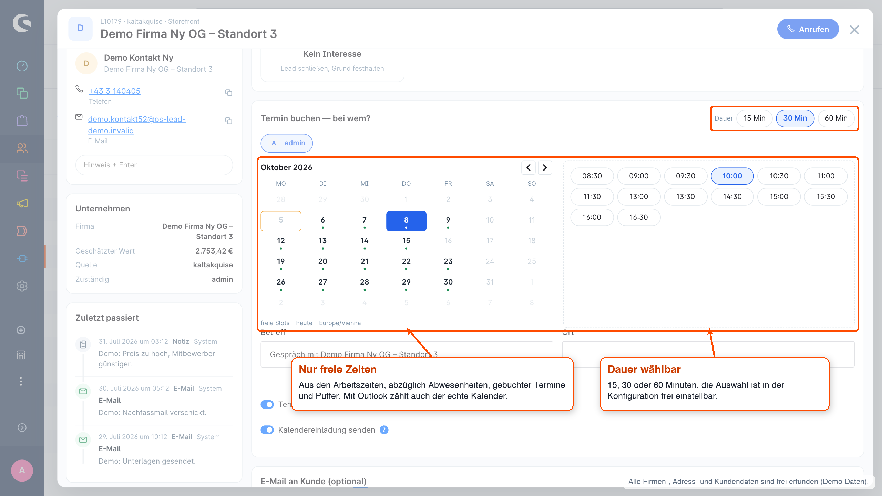Open the settings gear icon in sidebar
This screenshot has height=496, width=882.
tap(22, 286)
